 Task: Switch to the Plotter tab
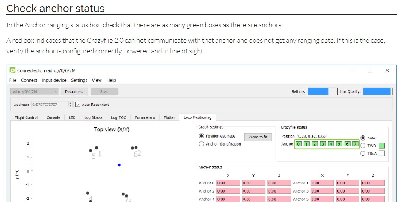169,117
